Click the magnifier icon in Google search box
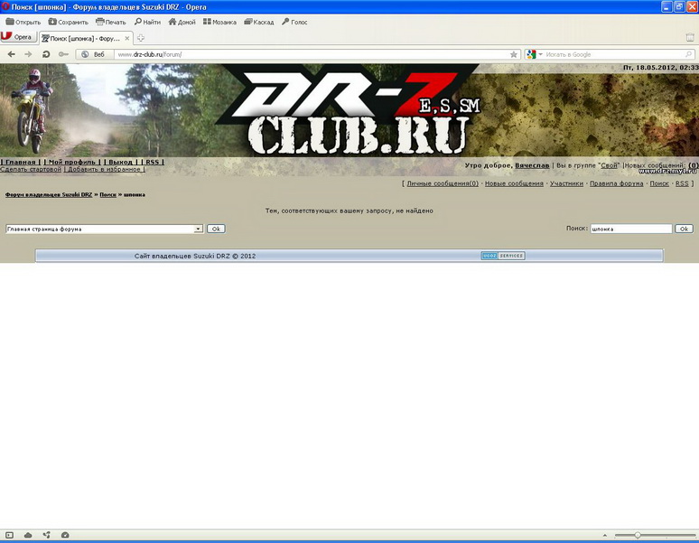The image size is (699, 543). [x=689, y=54]
